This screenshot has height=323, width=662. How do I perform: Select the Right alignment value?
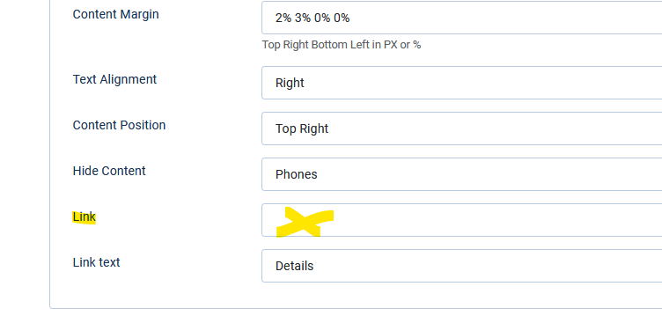click(x=290, y=83)
